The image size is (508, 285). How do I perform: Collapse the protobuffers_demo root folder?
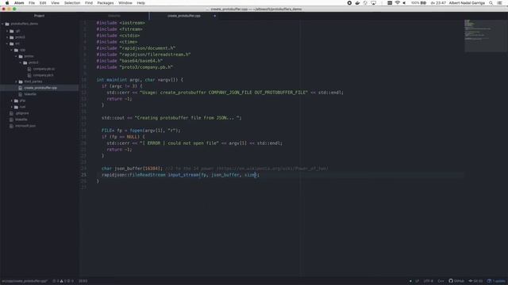[2, 24]
